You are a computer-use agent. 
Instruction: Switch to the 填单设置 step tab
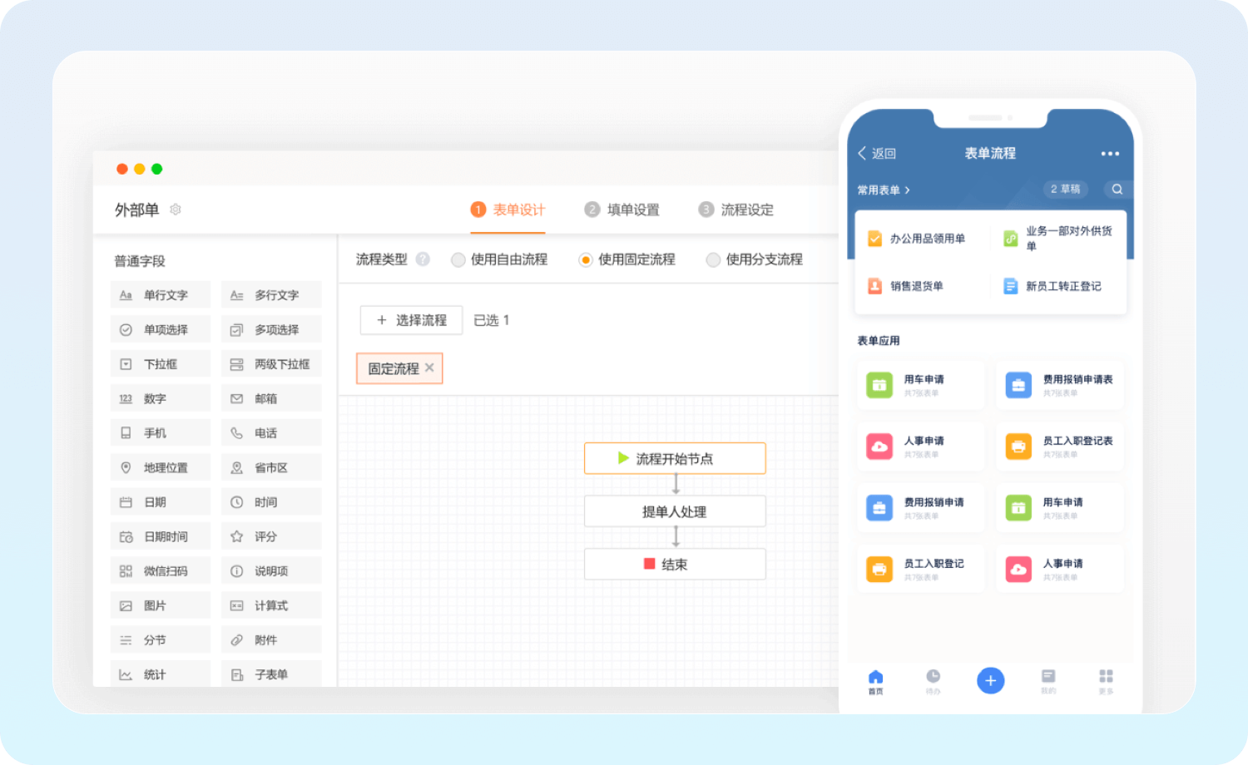[622, 210]
